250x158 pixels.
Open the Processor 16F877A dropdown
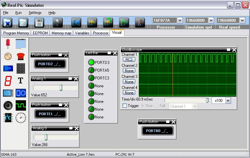pos(180,20)
